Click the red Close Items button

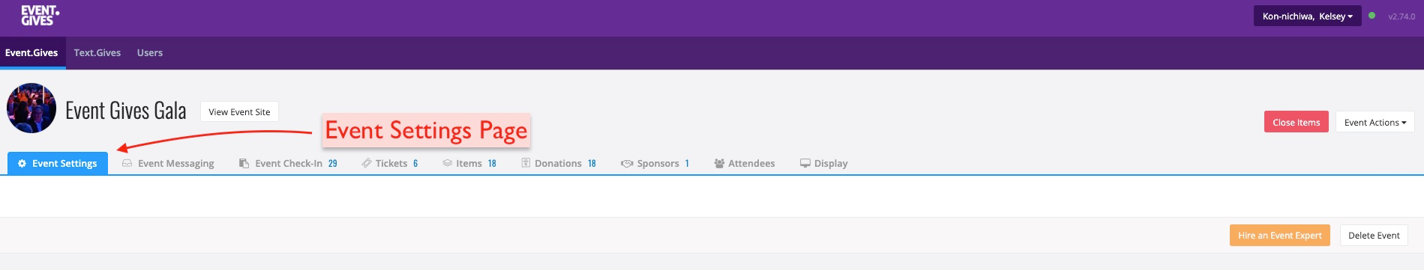coord(1296,122)
